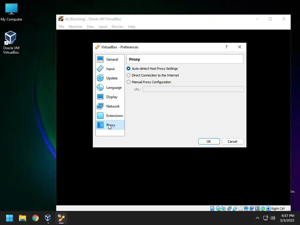Open the View menu
The height and width of the screenshot is (225, 300).
(x=90, y=27)
